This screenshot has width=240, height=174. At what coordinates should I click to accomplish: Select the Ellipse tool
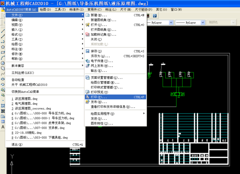tap(3, 79)
